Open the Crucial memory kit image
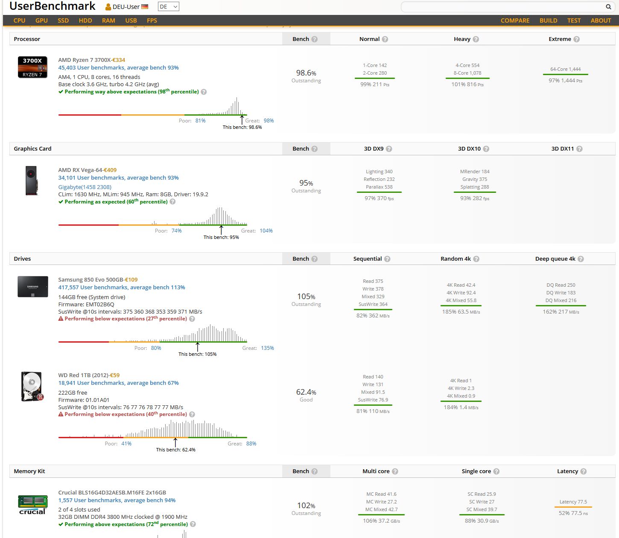 (x=32, y=505)
